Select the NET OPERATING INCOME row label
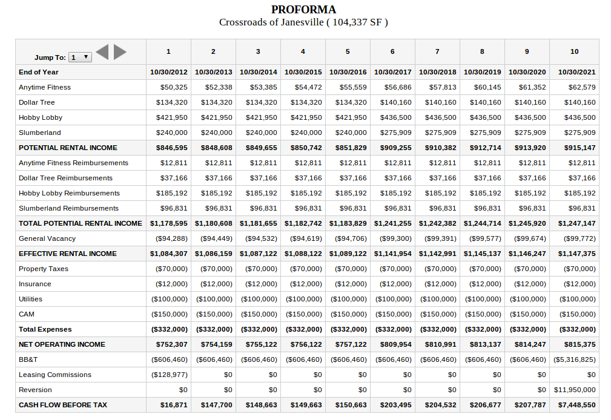Viewport: 611px width, 420px height. coord(62,344)
